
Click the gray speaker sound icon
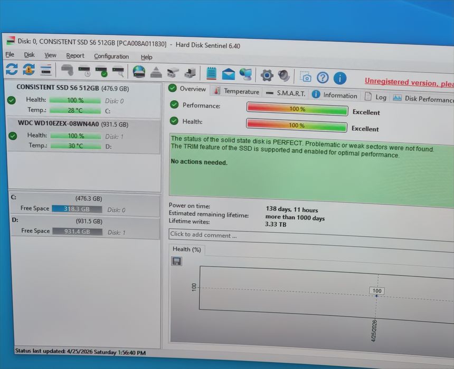click(x=284, y=76)
